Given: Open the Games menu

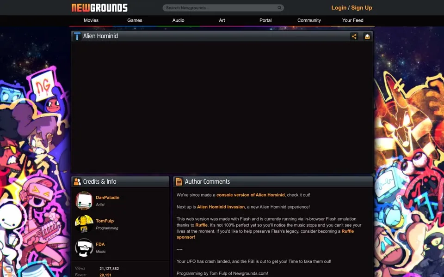Looking at the screenshot, I should coord(135,20).
